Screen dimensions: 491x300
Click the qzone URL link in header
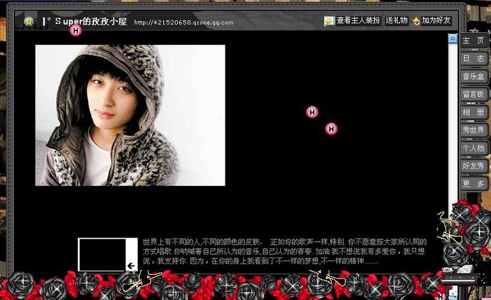(183, 23)
